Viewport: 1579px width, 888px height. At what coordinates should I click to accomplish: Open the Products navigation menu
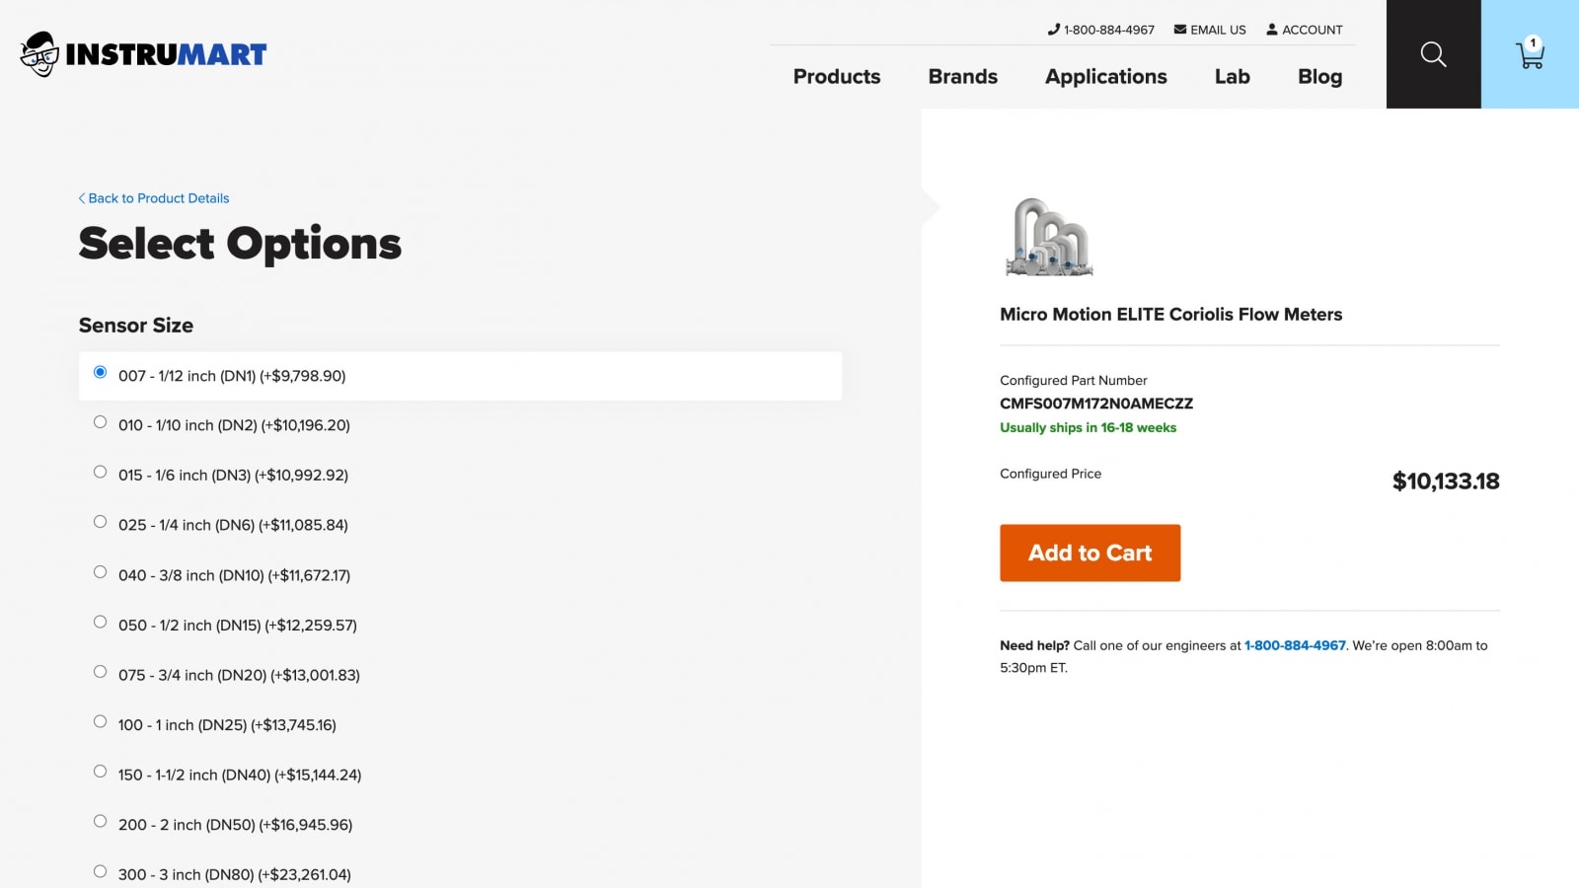click(x=836, y=77)
